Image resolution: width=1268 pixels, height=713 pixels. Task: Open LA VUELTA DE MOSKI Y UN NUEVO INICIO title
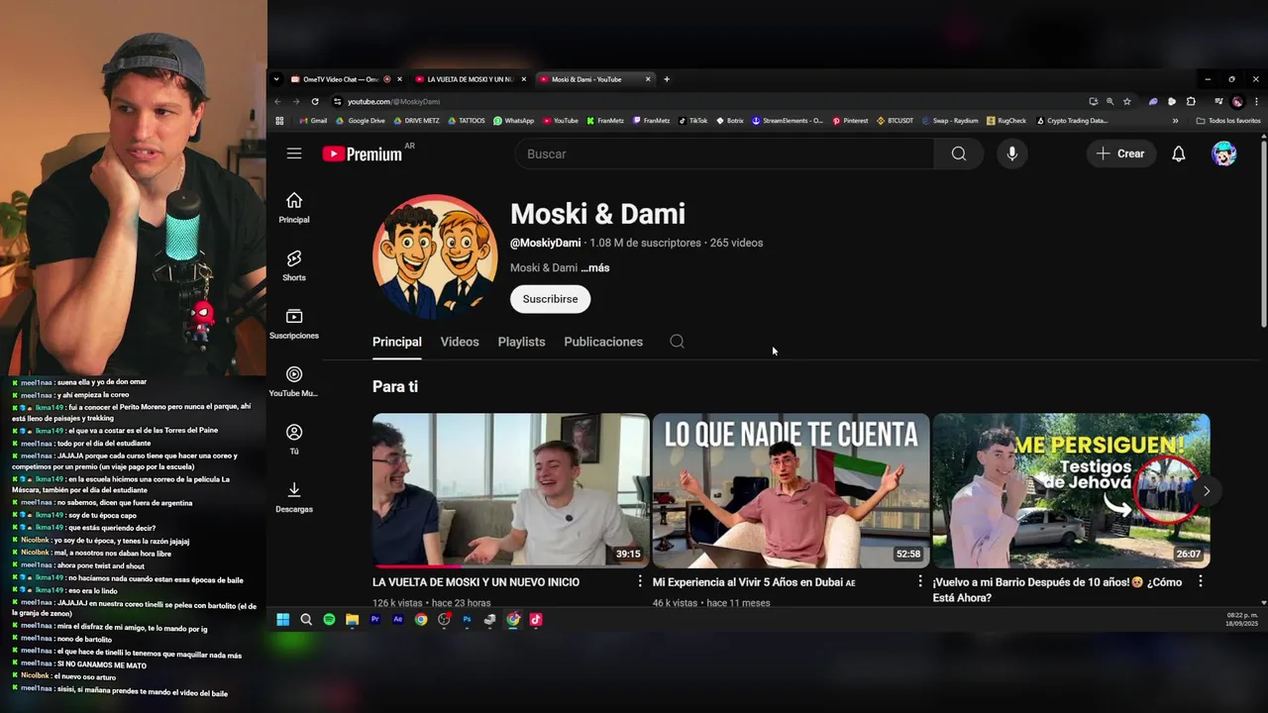(x=475, y=582)
